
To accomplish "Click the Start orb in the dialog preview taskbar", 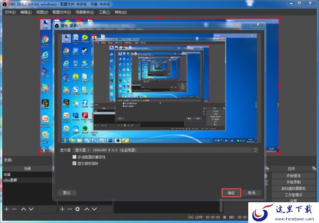I will [65, 141].
